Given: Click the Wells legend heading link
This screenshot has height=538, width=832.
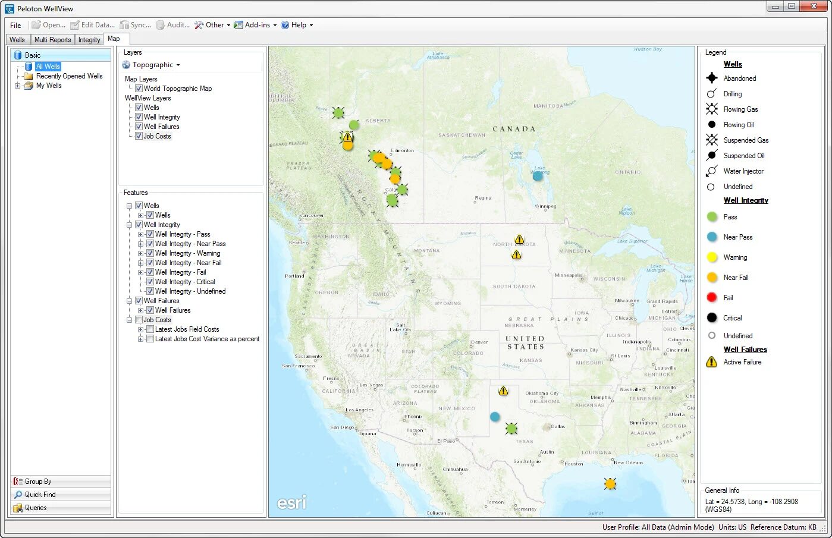Looking at the screenshot, I should (x=733, y=64).
